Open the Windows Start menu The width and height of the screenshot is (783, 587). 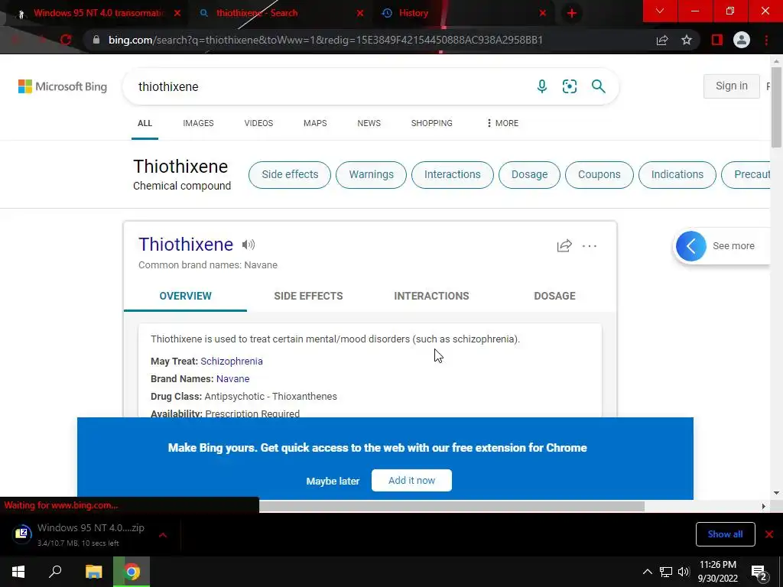click(18, 572)
